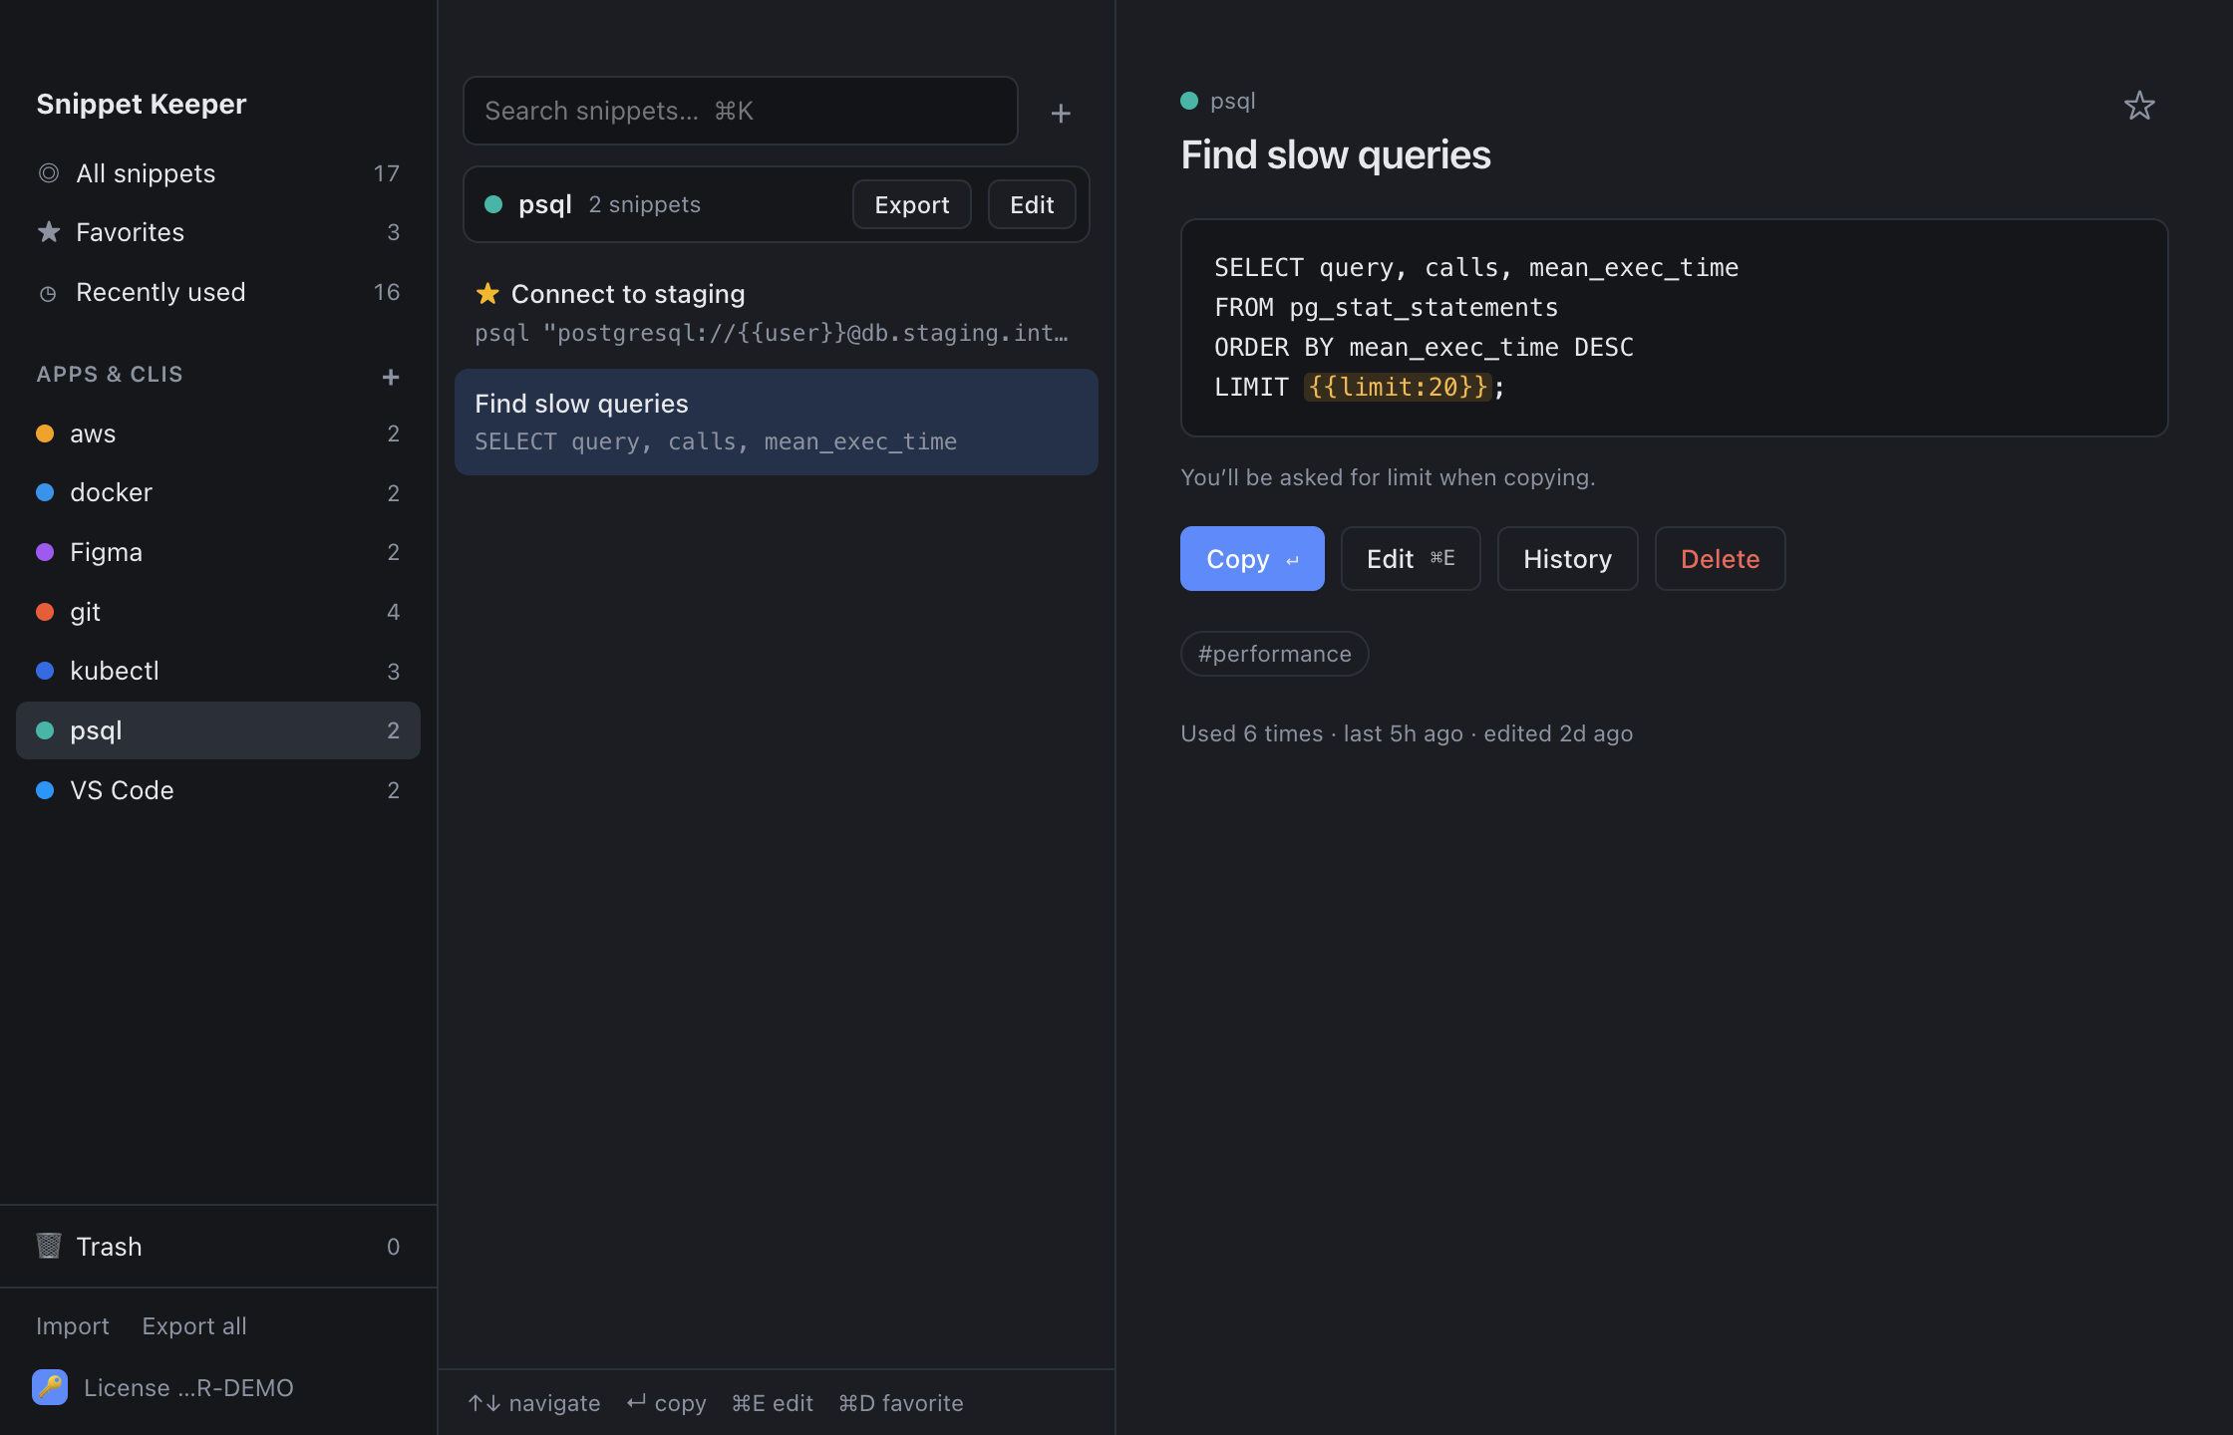
Task: Delete the Find slow queries snippet
Action: (x=1720, y=559)
